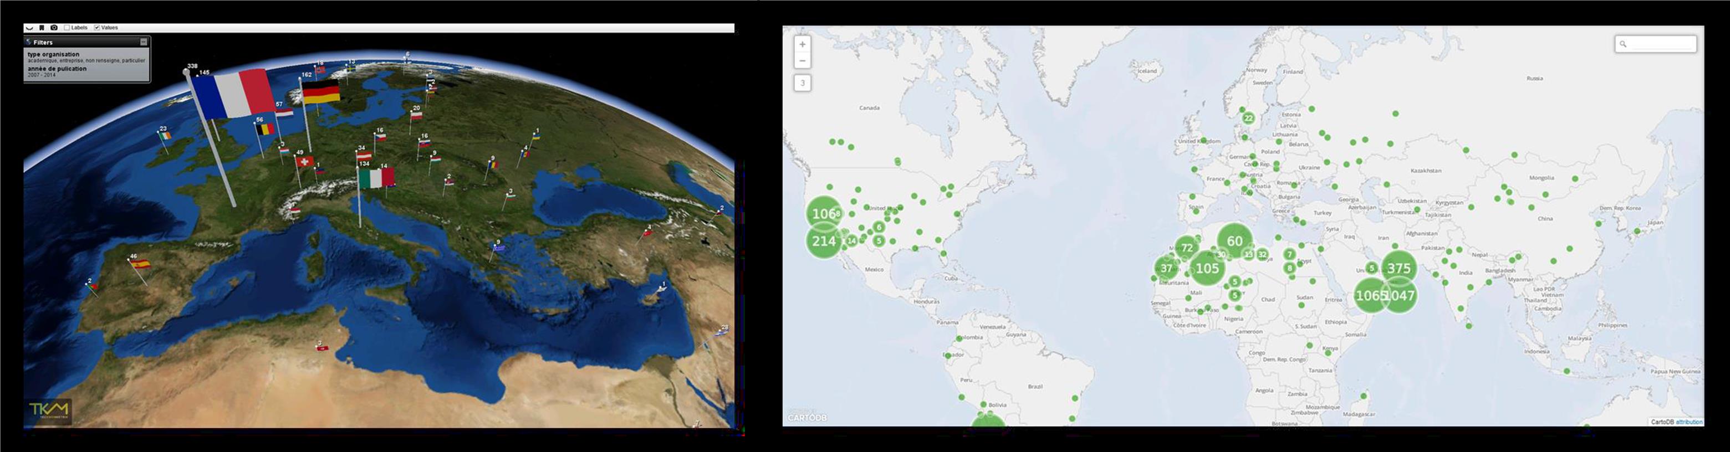Enable the Labels checkbox
This screenshot has height=452, width=1730.
point(67,28)
